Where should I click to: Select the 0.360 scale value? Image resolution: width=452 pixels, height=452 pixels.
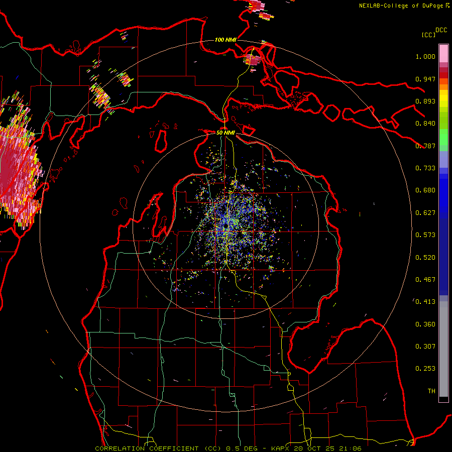point(425,324)
